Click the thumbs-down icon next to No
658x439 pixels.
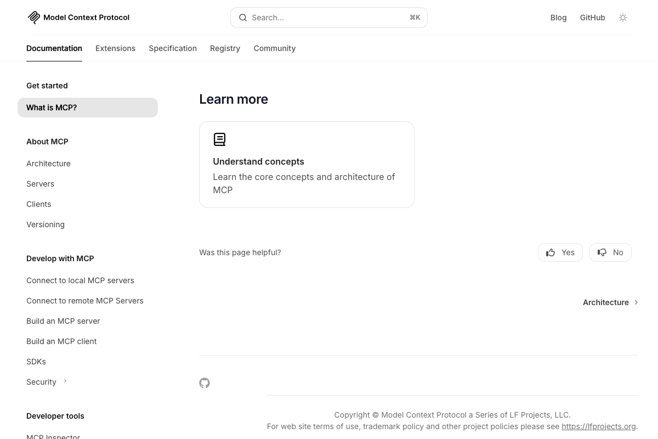coord(602,252)
